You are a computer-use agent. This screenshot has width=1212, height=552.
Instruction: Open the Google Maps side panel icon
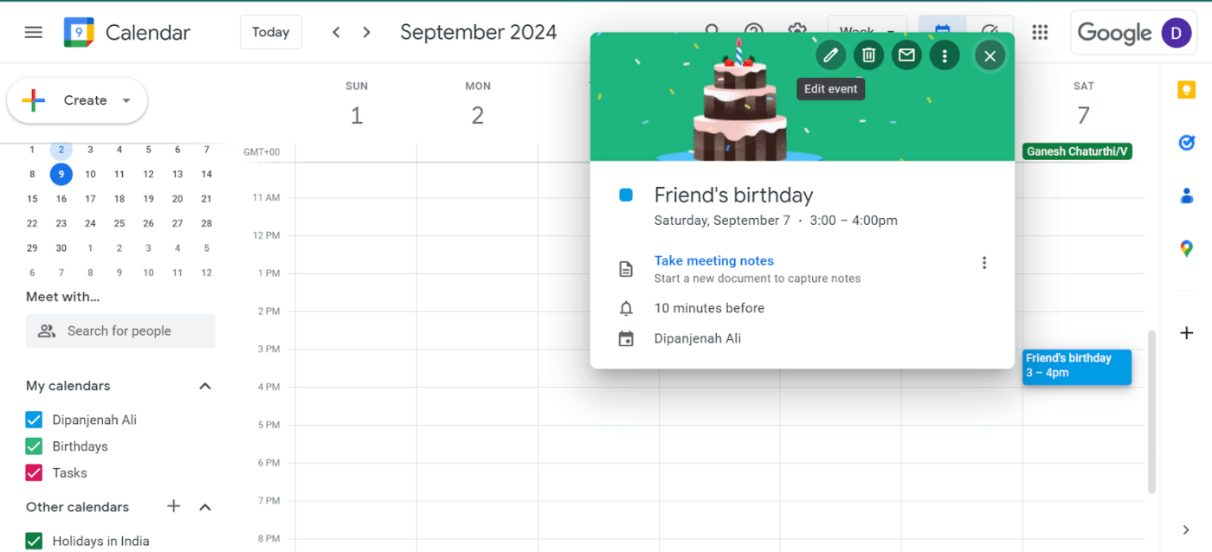tap(1186, 249)
